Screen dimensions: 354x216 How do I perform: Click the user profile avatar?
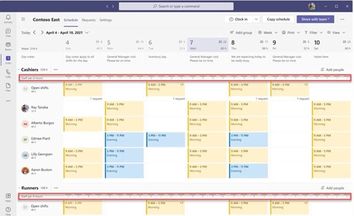312,6
